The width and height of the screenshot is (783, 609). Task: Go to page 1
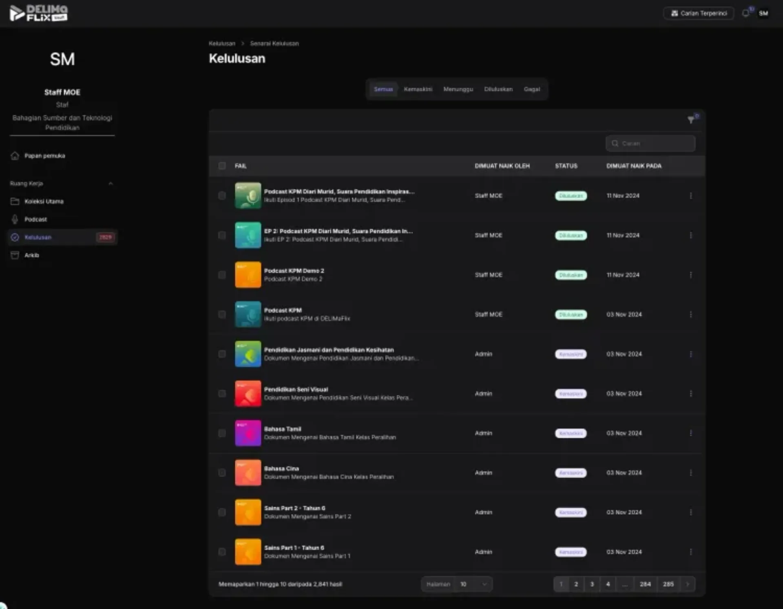point(561,584)
